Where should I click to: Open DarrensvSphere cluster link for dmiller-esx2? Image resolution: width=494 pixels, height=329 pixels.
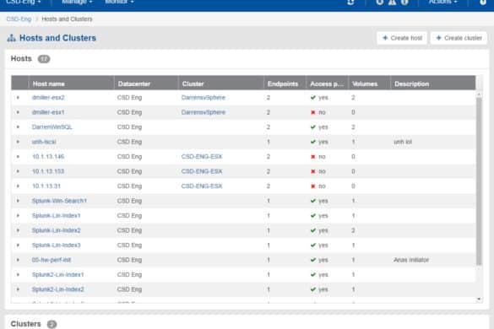point(204,98)
